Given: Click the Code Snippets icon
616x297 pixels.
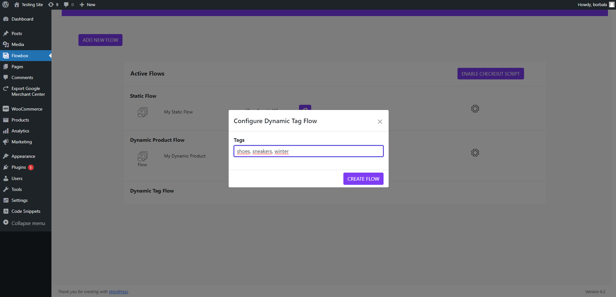Looking at the screenshot, I should click(6, 211).
